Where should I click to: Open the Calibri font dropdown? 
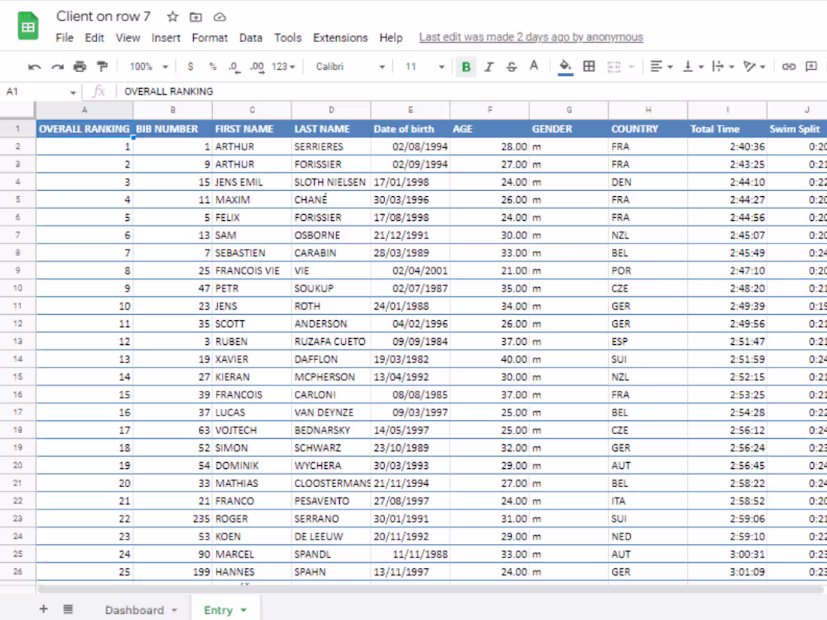coord(350,66)
